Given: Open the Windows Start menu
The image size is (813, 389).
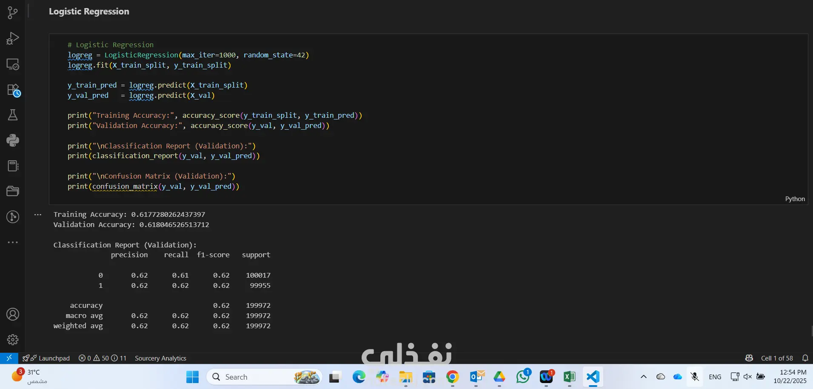Looking at the screenshot, I should click(x=192, y=377).
